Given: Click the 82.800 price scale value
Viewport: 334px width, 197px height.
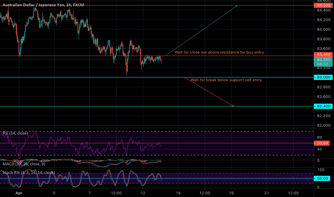Looking at the screenshot, I should click(x=324, y=87).
